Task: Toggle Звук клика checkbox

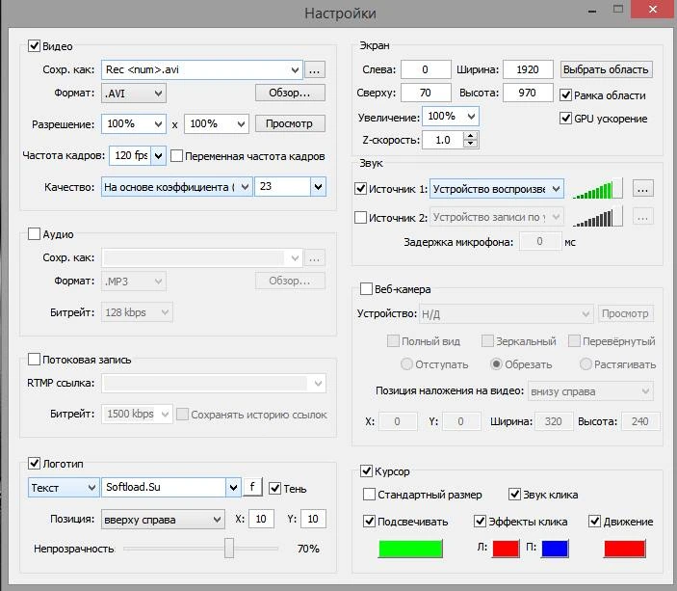Action: [x=514, y=495]
